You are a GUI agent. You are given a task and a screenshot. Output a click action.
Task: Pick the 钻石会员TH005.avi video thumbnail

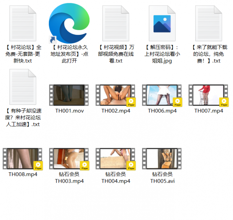point(162,159)
